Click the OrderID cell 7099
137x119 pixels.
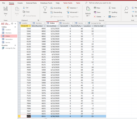(26, 70)
